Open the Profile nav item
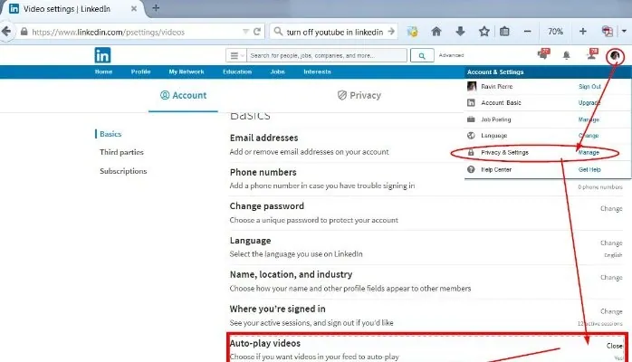The image size is (632, 362). [x=140, y=71]
